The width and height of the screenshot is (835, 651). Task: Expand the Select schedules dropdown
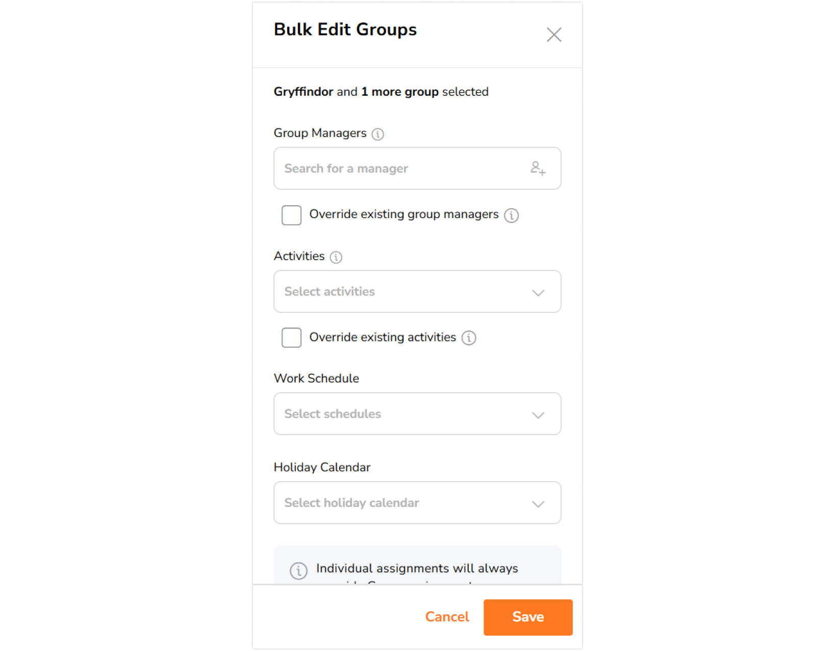(x=417, y=414)
